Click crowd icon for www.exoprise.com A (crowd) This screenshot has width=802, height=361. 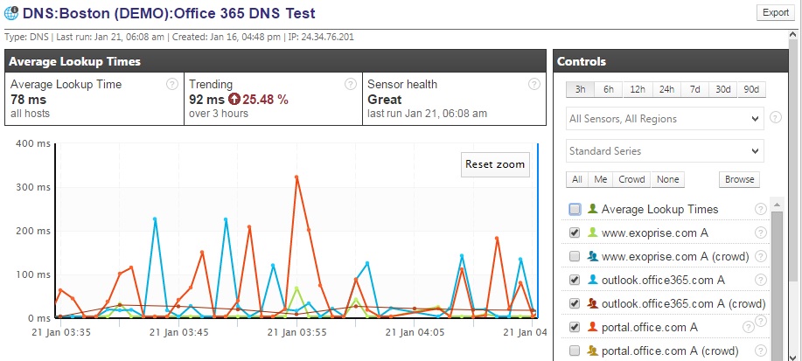pyautogui.click(x=593, y=256)
